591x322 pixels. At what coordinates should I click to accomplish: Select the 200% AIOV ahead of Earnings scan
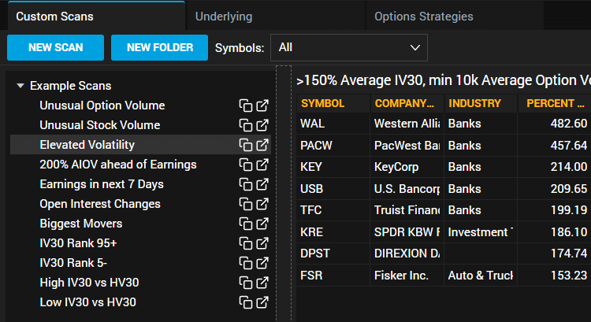[118, 165]
